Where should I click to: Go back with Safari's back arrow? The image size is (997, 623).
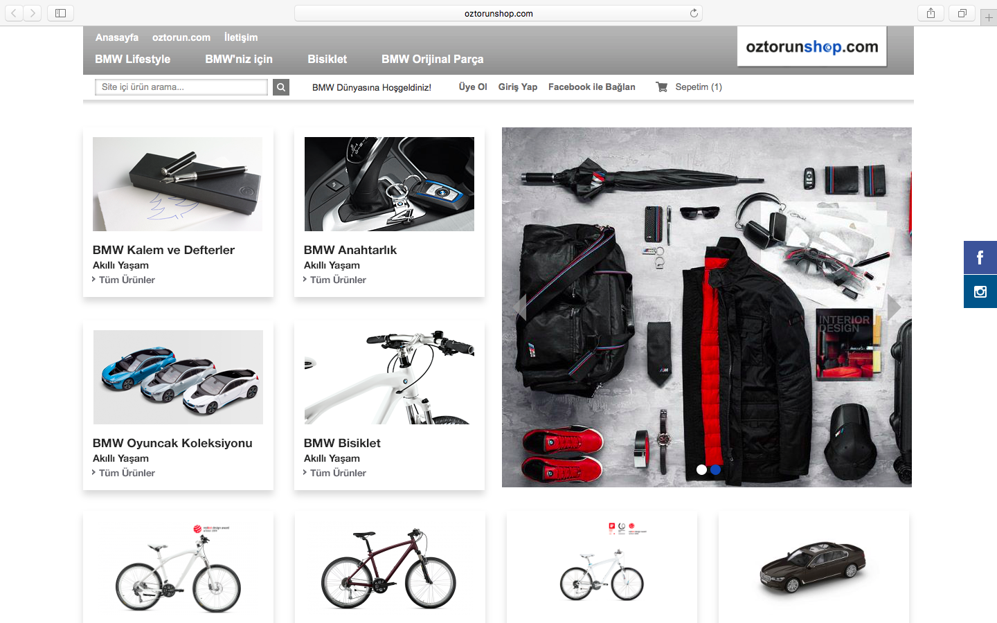[x=14, y=13]
